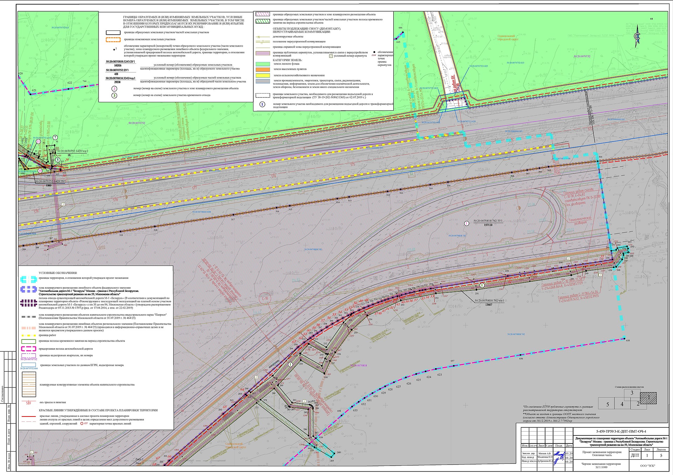Click the area value 157110 on map

[488, 225]
